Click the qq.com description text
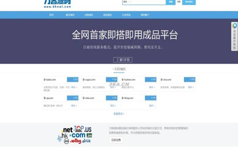Image resolution: width=238 pixels, height=148 pixels. (53, 106)
